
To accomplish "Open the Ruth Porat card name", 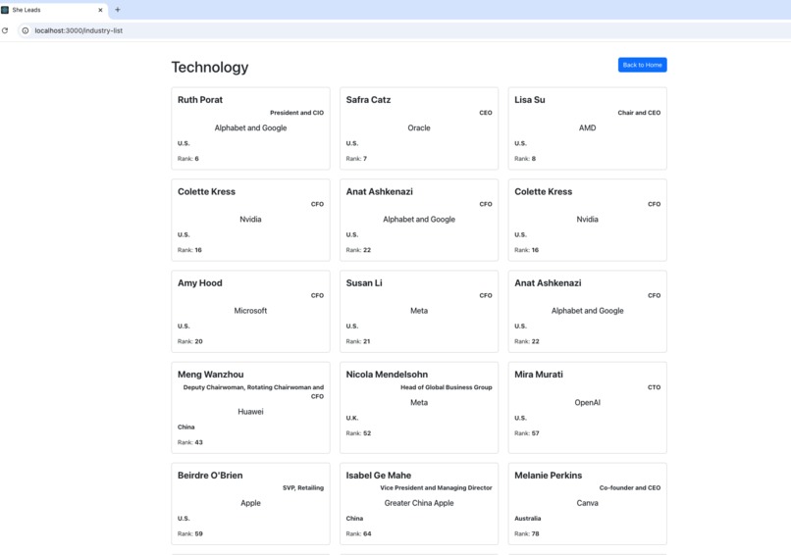I will [200, 100].
